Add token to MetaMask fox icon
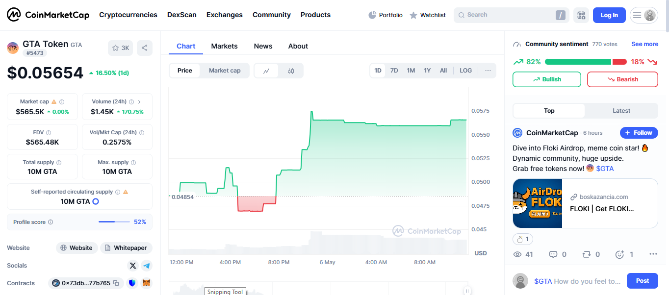The height and width of the screenshot is (295, 669). tap(147, 283)
